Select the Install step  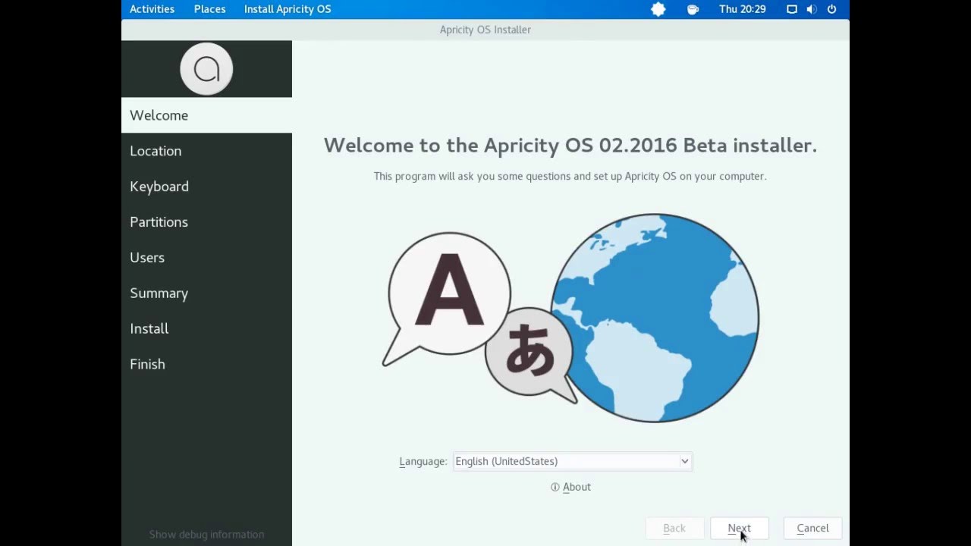[x=206, y=329]
